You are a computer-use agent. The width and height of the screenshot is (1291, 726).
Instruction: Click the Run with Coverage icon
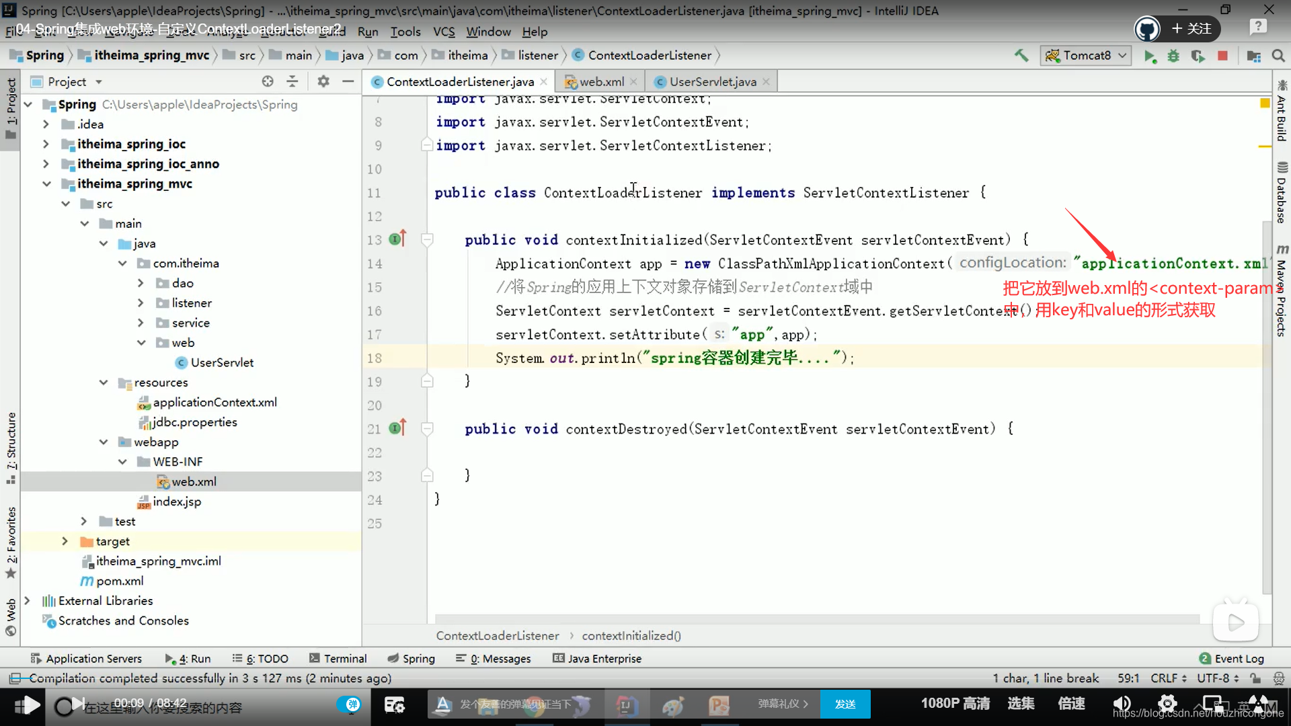[1198, 56]
